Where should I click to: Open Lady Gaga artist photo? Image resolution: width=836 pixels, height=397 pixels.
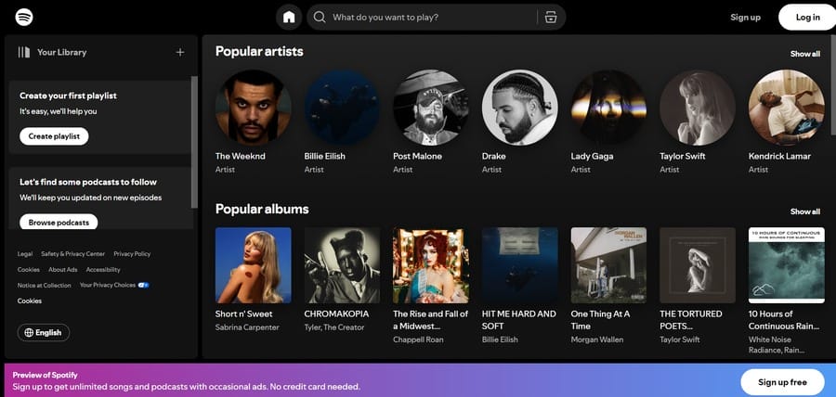pyautogui.click(x=608, y=108)
